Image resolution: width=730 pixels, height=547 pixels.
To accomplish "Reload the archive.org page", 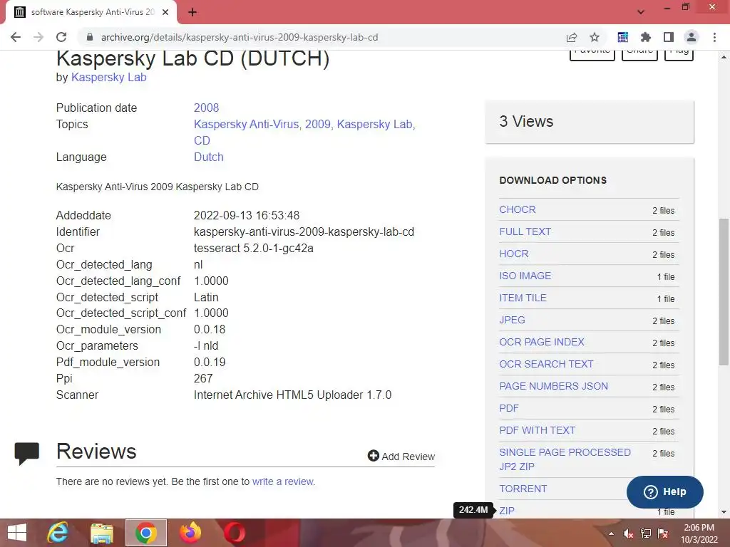I will tap(61, 37).
